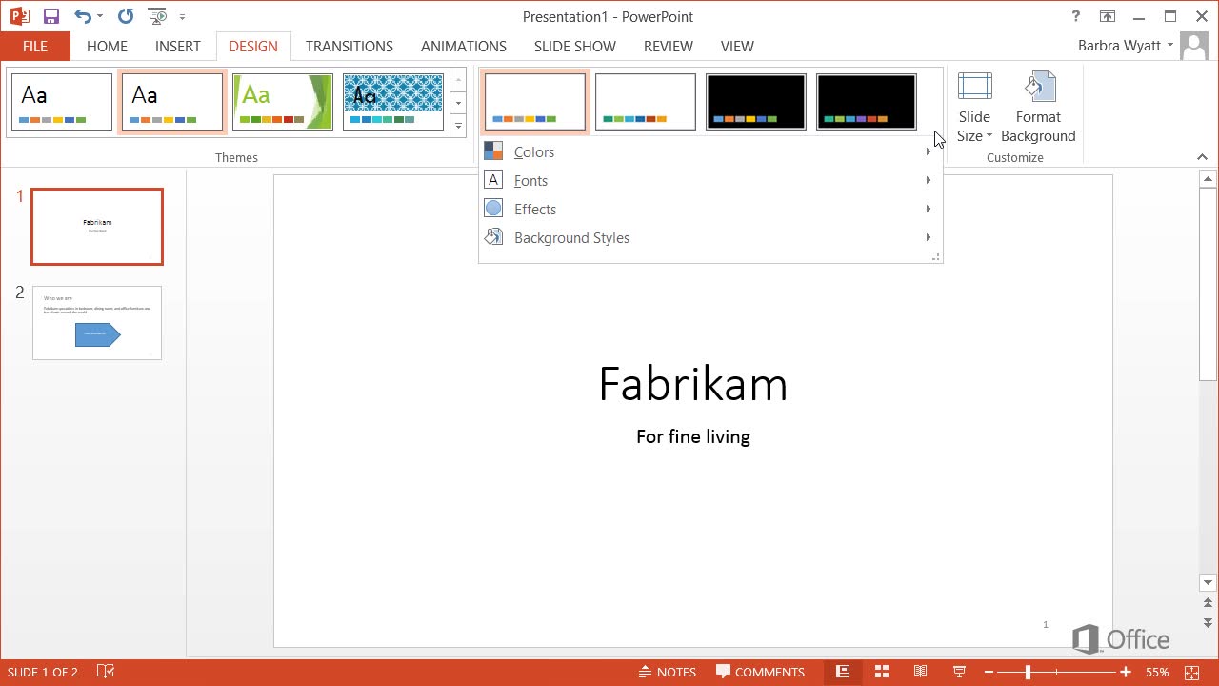Switch to Slide Sorter view icon

point(882,672)
